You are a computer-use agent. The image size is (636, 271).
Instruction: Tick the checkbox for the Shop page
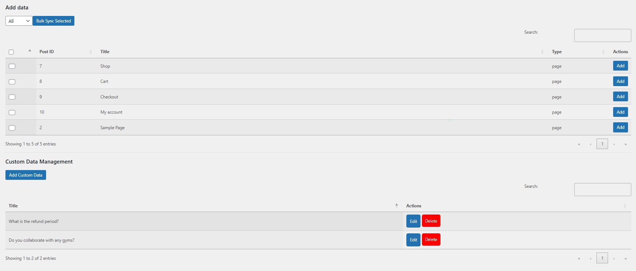tap(12, 66)
